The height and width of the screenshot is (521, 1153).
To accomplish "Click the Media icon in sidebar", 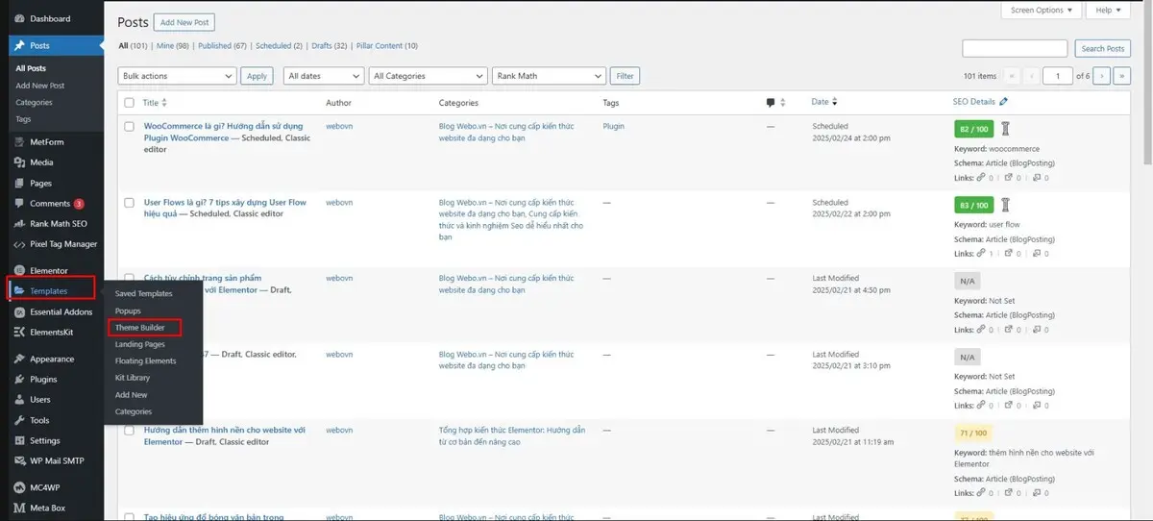I will 19,162.
